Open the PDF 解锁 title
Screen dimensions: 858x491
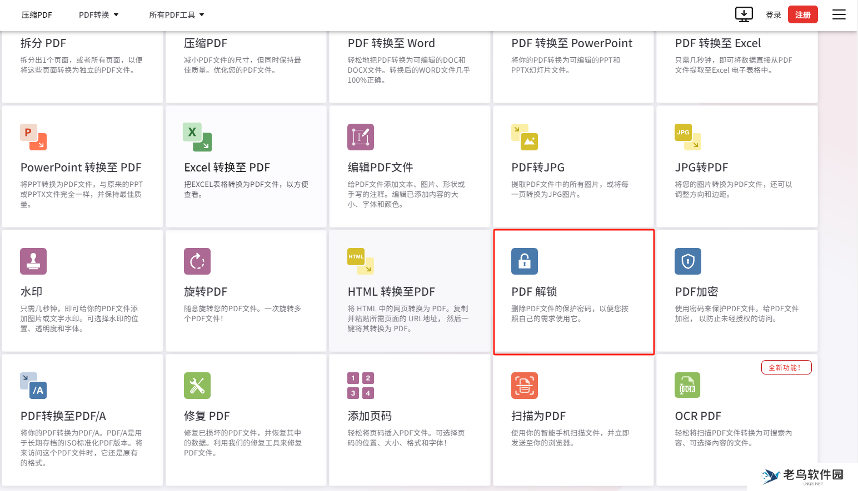(534, 292)
